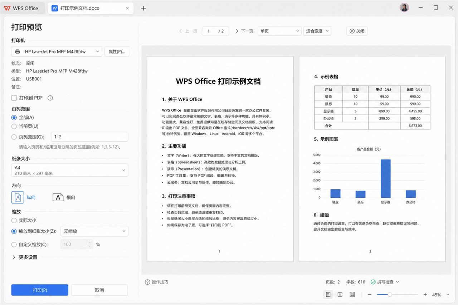Select the 当前页(U) radio option

point(14,126)
